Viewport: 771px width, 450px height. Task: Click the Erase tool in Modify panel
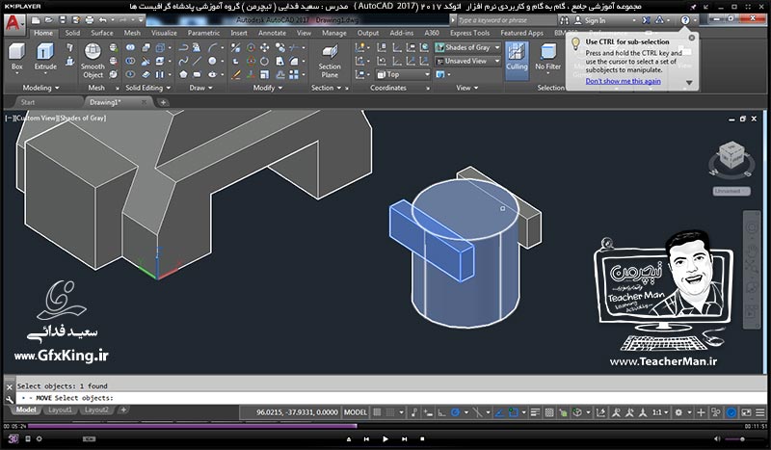236,74
